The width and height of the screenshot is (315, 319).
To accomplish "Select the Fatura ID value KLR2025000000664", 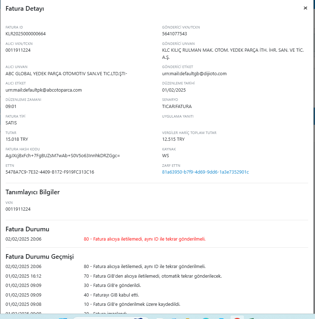I will tap(26, 34).
